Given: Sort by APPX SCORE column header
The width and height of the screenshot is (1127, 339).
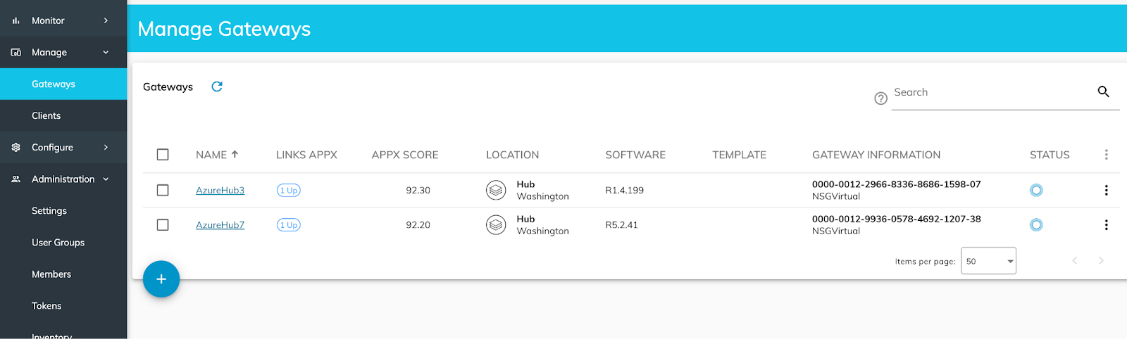Looking at the screenshot, I should [x=405, y=155].
